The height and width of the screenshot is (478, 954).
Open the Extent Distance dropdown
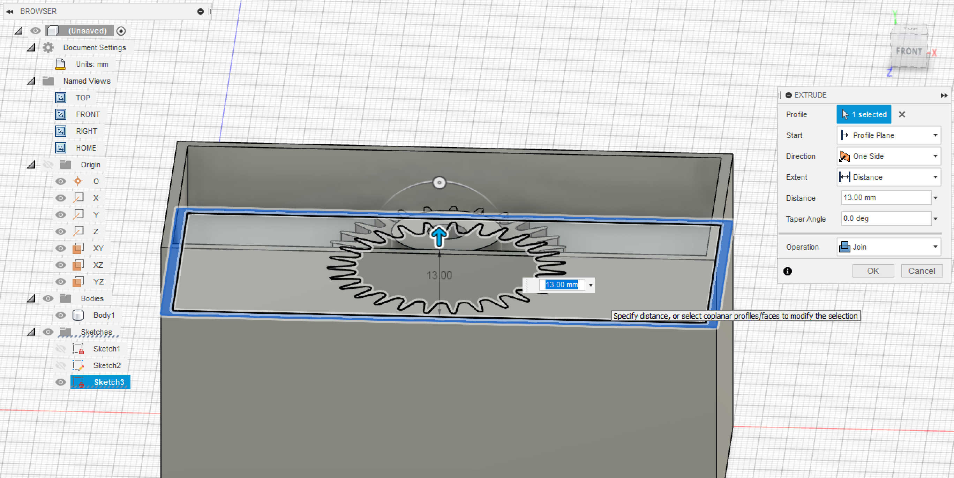889,177
